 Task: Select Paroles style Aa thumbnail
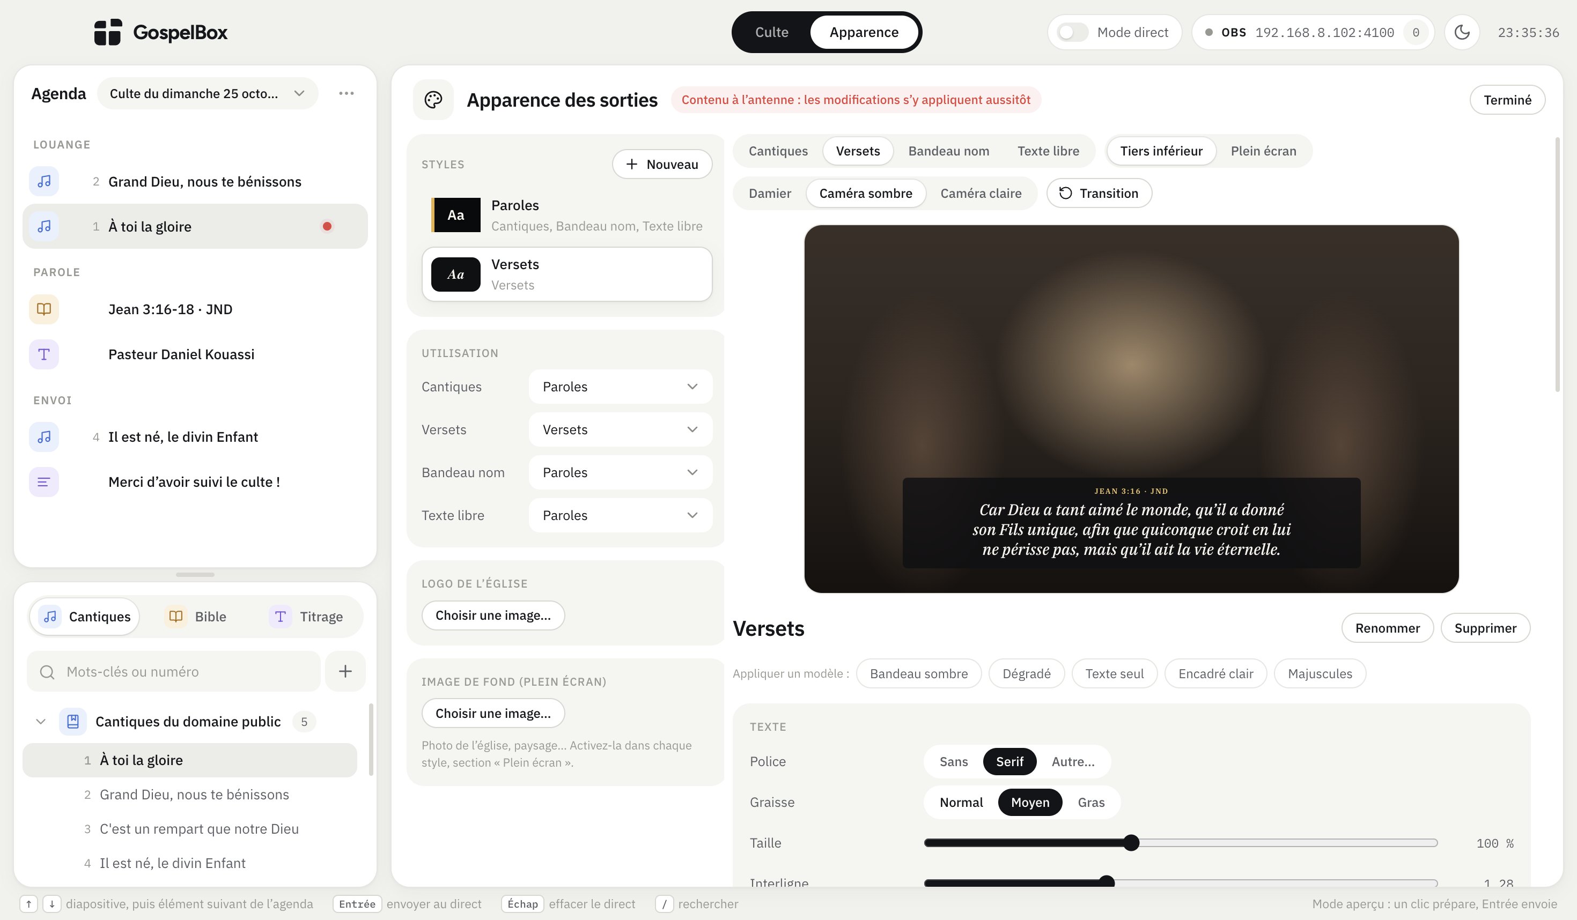pos(455,215)
